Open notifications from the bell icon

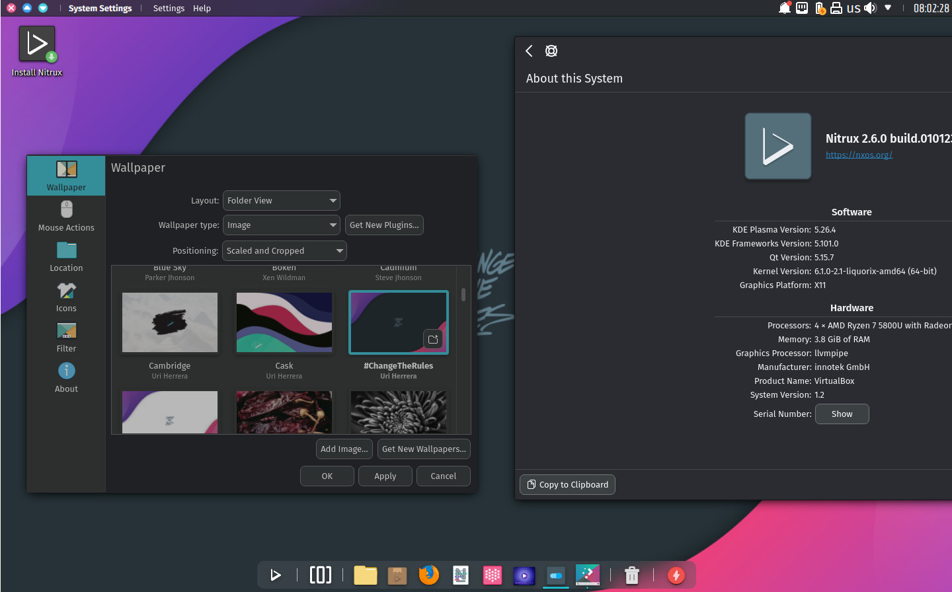coord(785,8)
